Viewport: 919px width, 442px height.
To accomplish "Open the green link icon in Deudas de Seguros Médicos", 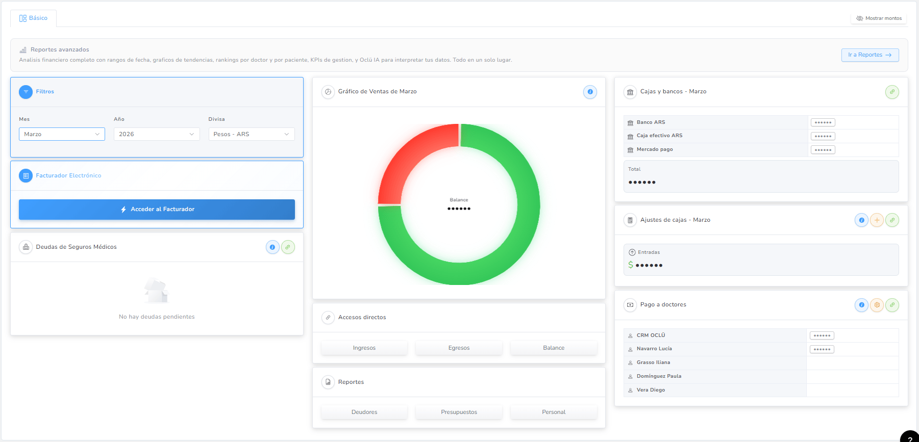I will click(x=288, y=247).
